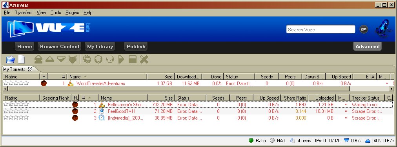The width and height of the screenshot is (397, 147).
Task: Click the Publish button
Action: (x=136, y=47)
